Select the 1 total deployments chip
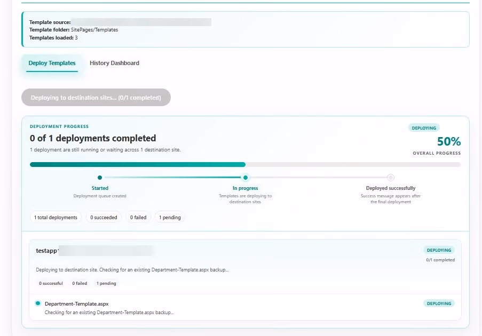The width and height of the screenshot is (482, 336). [56, 218]
